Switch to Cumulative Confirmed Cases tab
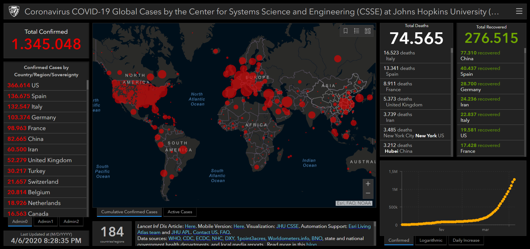The image size is (530, 249). point(129,212)
